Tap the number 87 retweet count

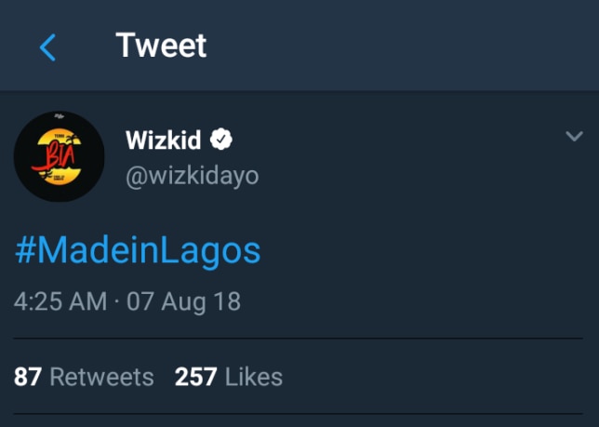tap(28, 377)
